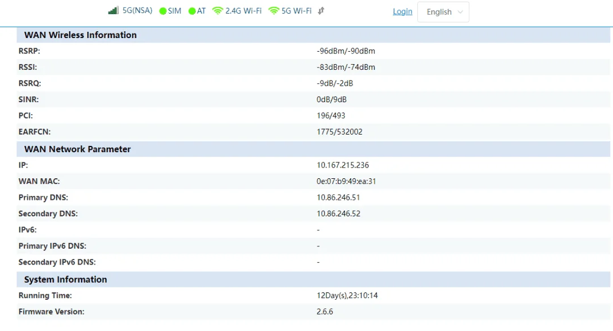The width and height of the screenshot is (613, 331).
Task: Select the Secondary DNS value 10.86.246.52
Action: pyautogui.click(x=338, y=213)
